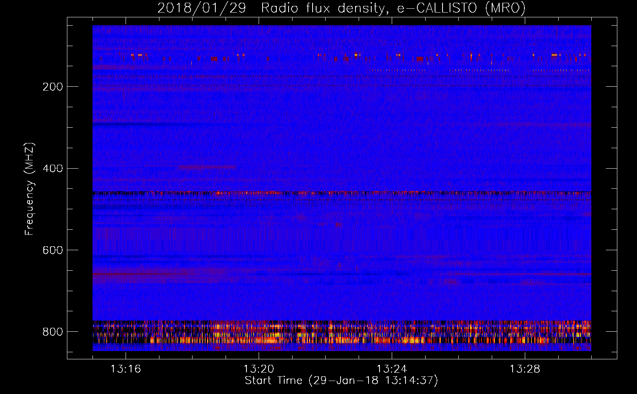Viewport: 637px width, 394px height.
Task: Click the 200 frequency tick label
Action: point(53,87)
